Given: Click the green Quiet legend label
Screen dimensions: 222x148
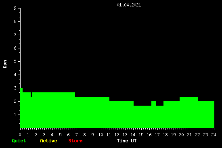Looking at the screenshot, I should (x=19, y=141).
